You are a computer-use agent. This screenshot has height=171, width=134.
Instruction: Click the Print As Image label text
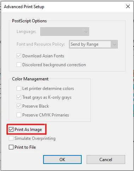28,130
